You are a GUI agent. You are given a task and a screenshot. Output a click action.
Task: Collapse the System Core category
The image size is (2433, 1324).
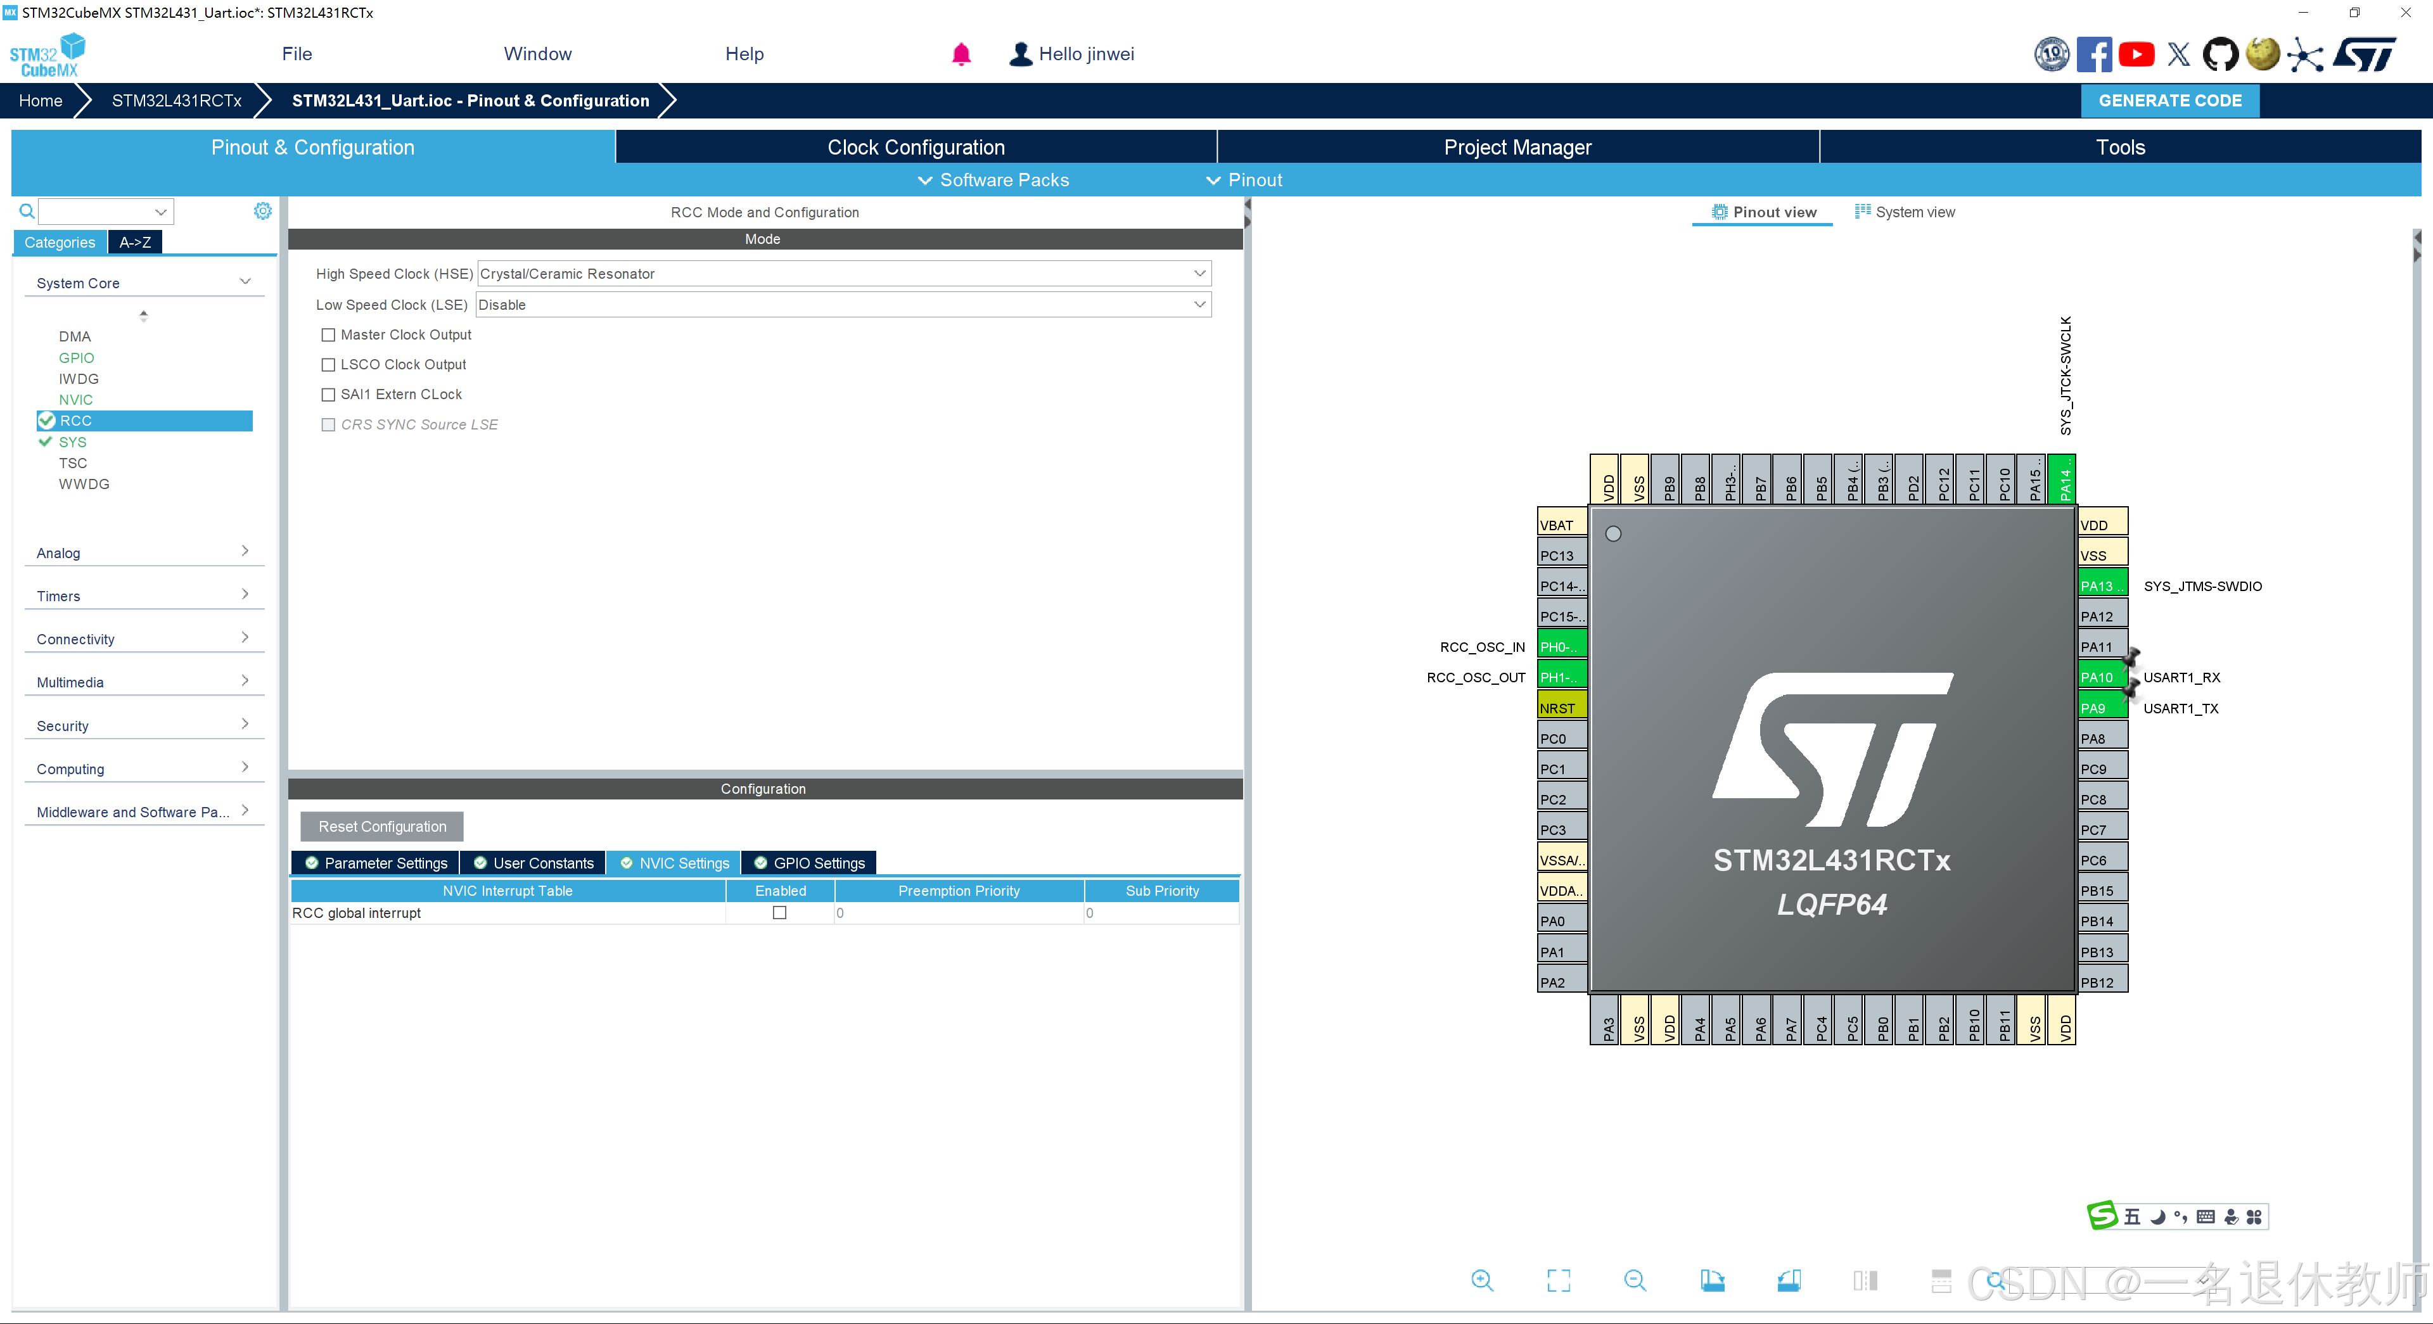(245, 281)
